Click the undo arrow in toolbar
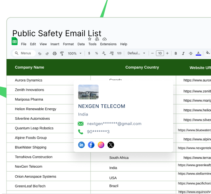Screen dimensions: 211x194 point(40,53)
